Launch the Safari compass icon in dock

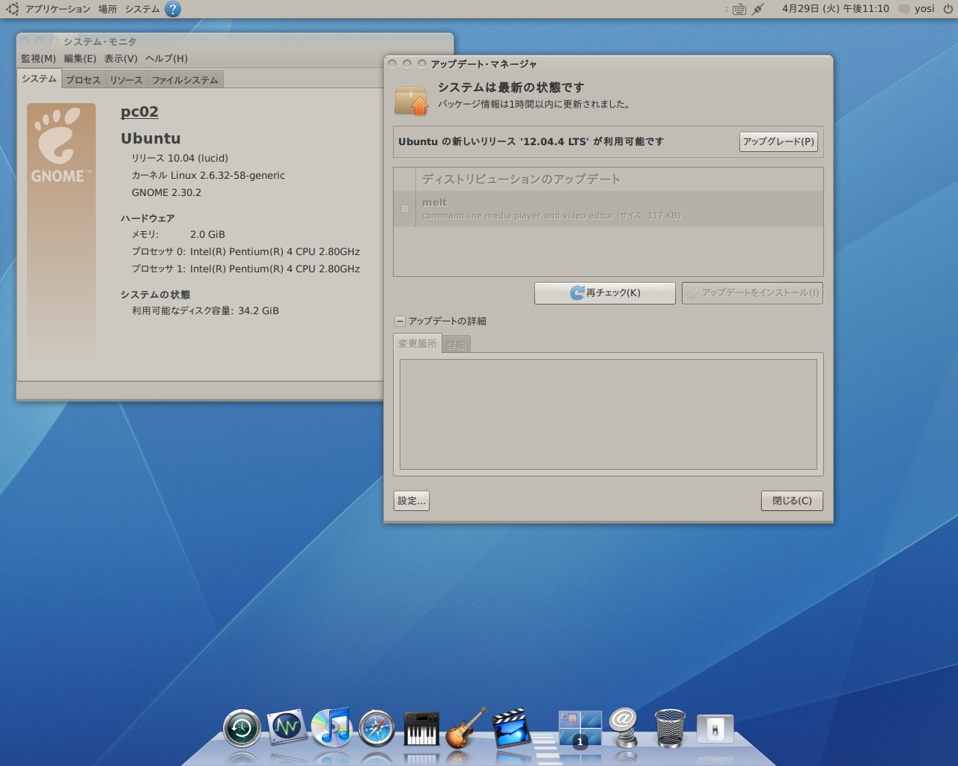(x=376, y=728)
